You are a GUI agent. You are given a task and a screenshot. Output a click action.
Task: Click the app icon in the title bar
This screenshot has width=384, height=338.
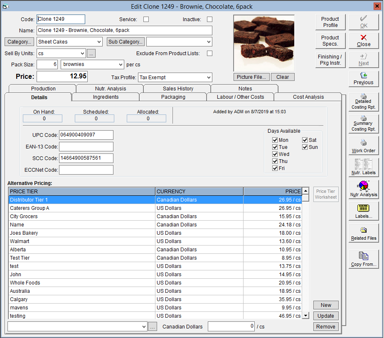[x=5, y=7]
